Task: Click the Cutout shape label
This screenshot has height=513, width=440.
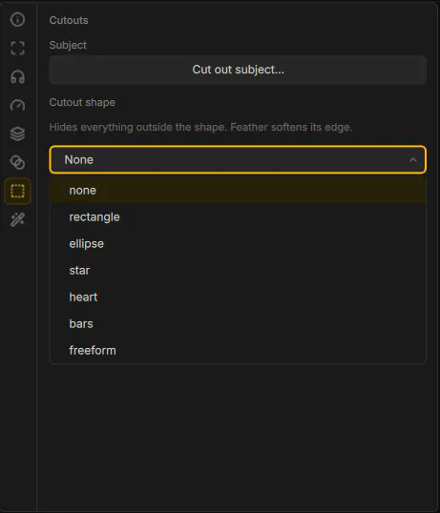Action: 82,102
